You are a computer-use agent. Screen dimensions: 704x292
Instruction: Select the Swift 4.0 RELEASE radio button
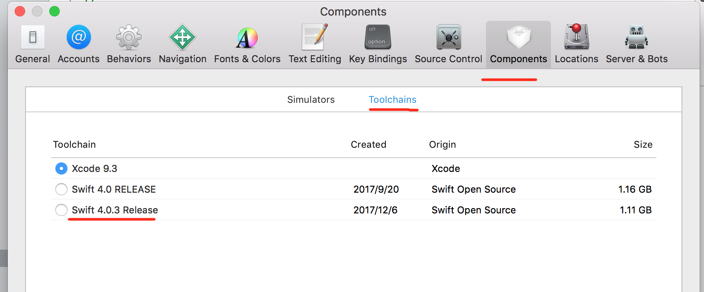click(61, 189)
